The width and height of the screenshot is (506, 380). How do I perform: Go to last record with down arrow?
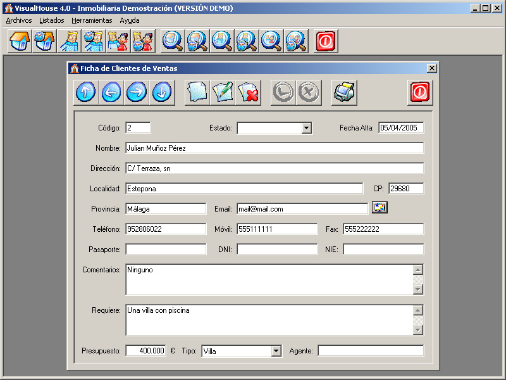[162, 92]
